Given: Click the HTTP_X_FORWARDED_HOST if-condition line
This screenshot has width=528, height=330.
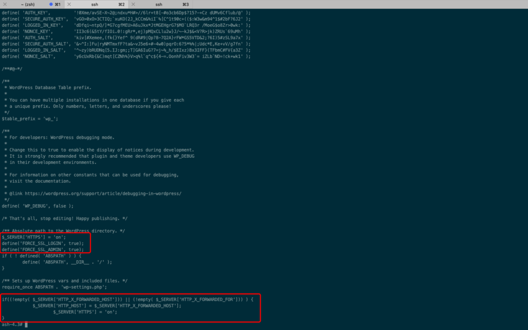Looking at the screenshot, I should click(127, 300).
